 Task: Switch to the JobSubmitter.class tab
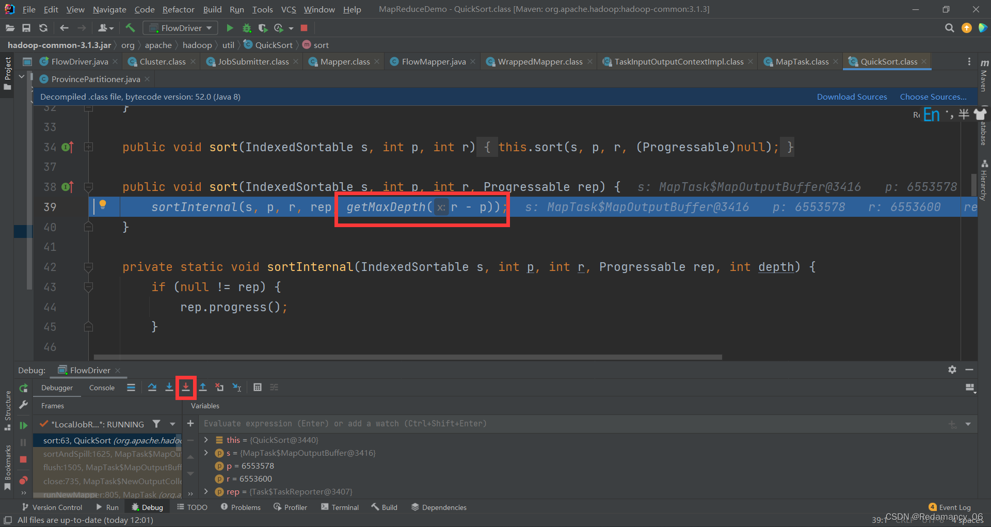253,61
